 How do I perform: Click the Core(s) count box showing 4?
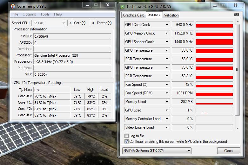point(70,23)
